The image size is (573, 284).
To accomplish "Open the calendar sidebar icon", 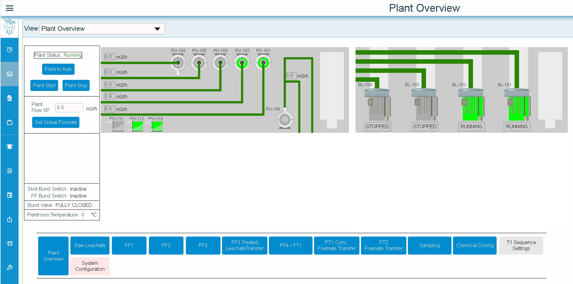I will click(x=10, y=195).
